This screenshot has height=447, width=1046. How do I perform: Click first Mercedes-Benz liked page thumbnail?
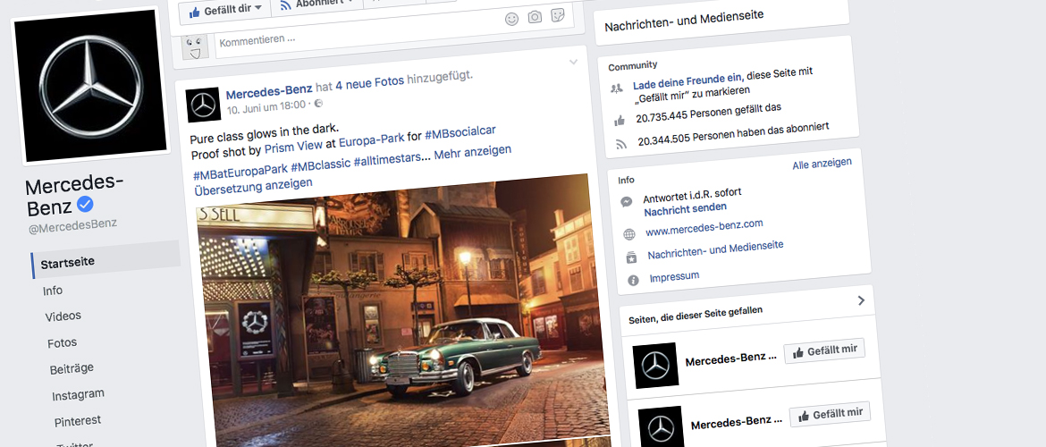tap(655, 365)
